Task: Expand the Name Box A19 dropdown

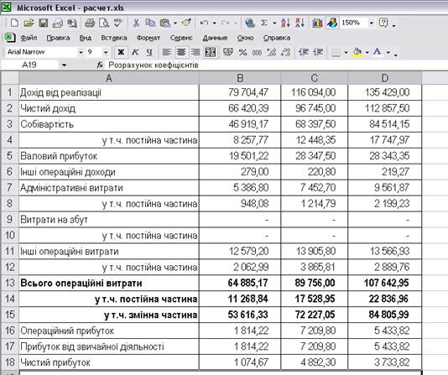Action: [x=64, y=65]
